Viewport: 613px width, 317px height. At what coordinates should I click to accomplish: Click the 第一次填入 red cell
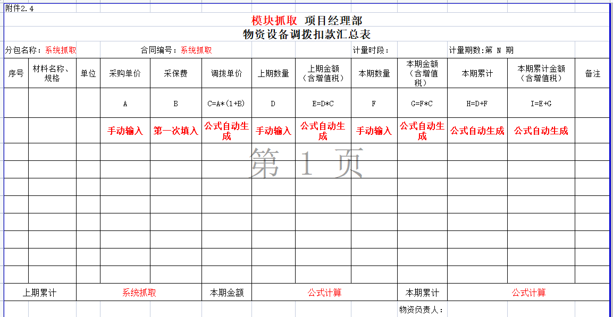click(175, 130)
